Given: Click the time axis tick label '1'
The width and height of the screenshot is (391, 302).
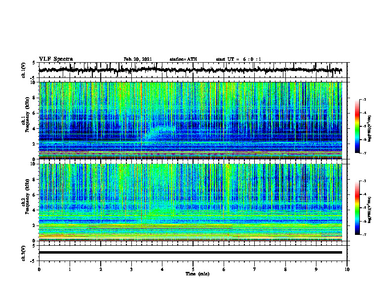Looking at the screenshot, I should coord(70,269).
